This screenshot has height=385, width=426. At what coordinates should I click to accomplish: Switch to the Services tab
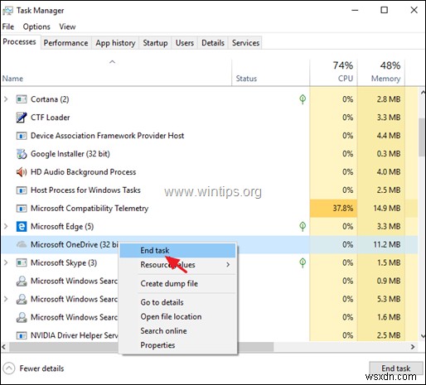click(x=245, y=43)
